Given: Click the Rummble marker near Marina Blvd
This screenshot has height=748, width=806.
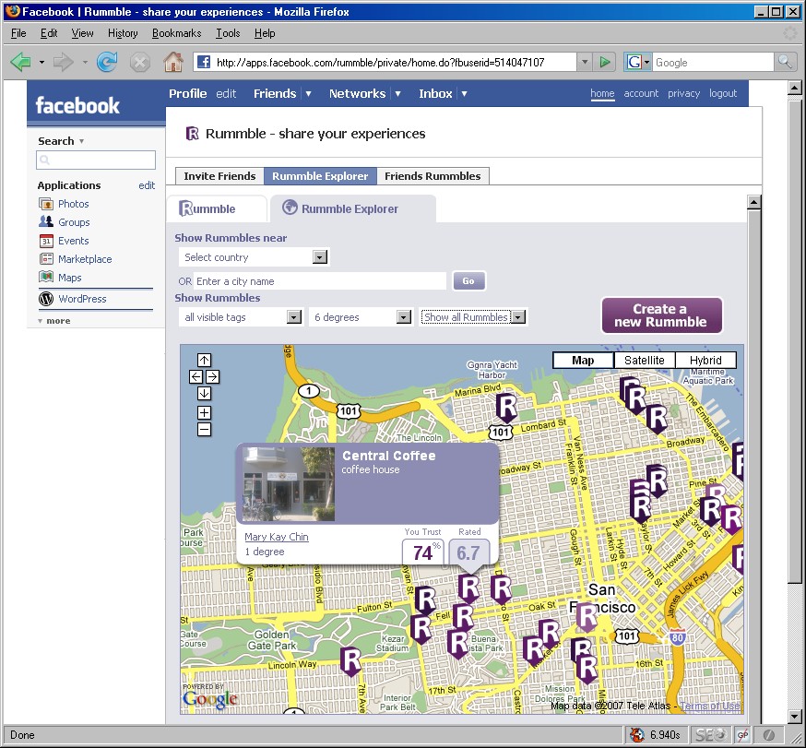Looking at the screenshot, I should (x=506, y=406).
